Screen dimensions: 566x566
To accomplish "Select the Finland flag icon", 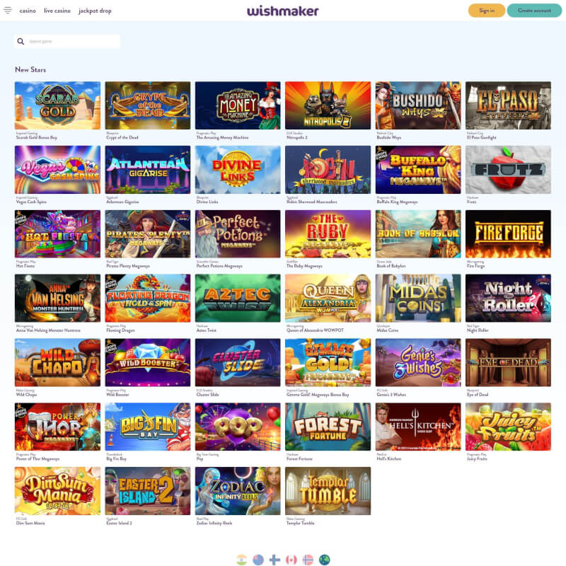I will (x=275, y=560).
